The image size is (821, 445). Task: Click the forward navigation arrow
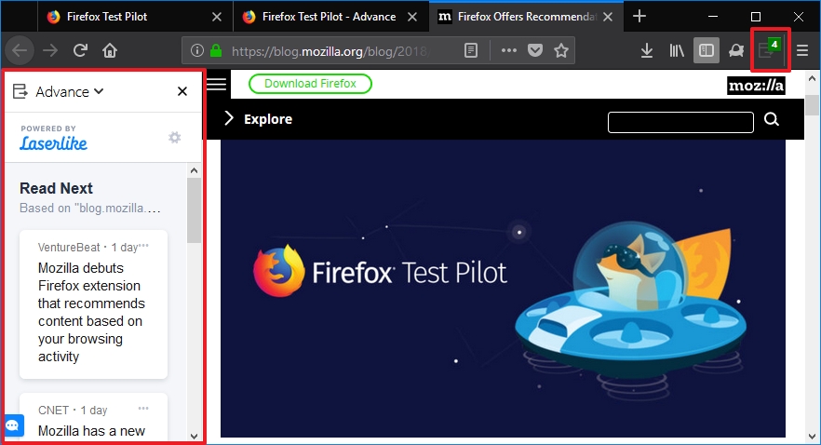coord(50,51)
